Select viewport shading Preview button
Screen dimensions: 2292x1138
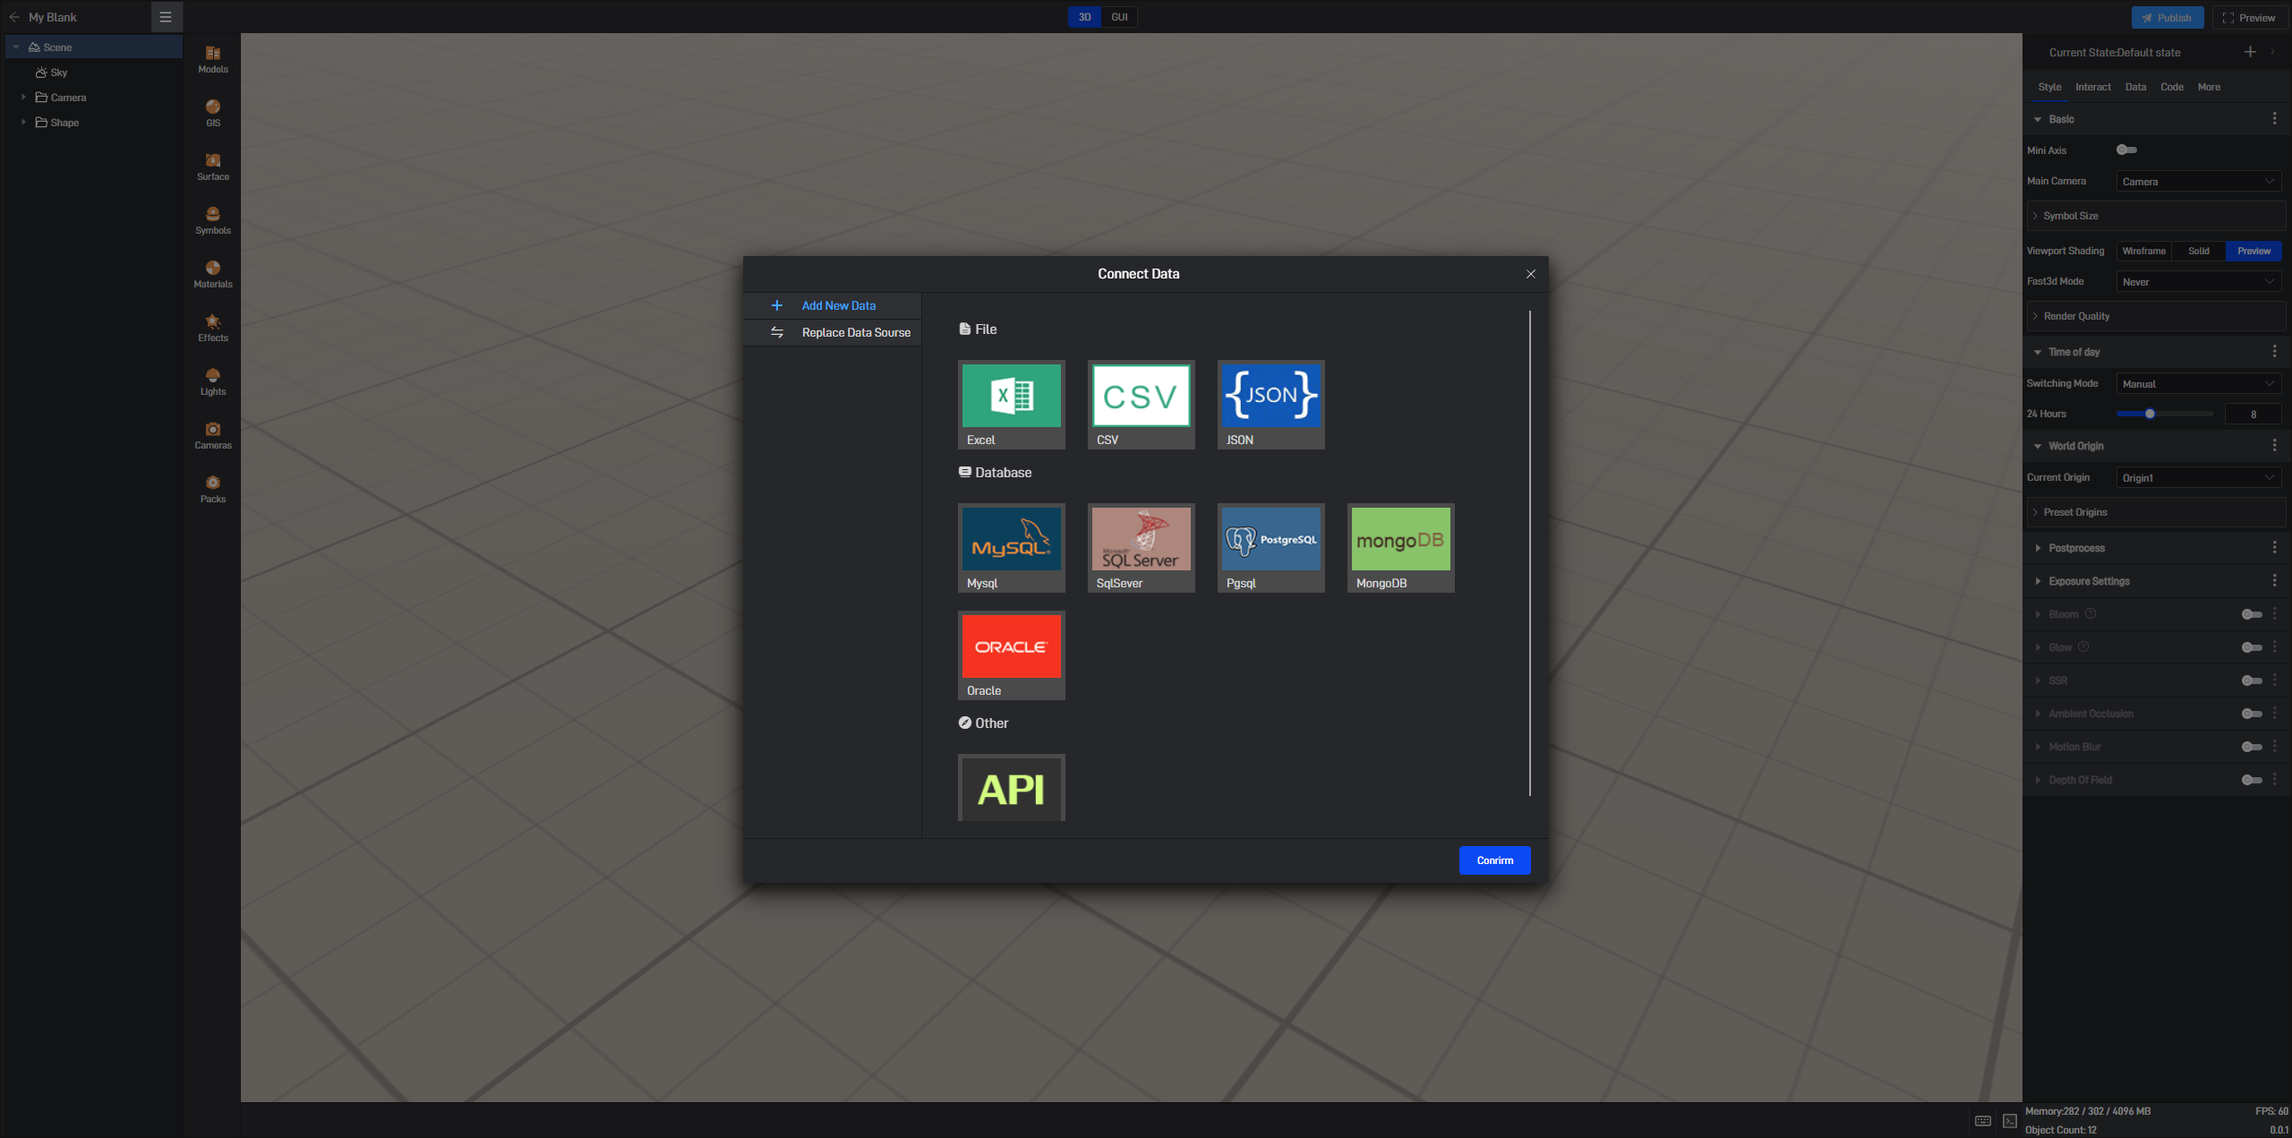click(2254, 252)
